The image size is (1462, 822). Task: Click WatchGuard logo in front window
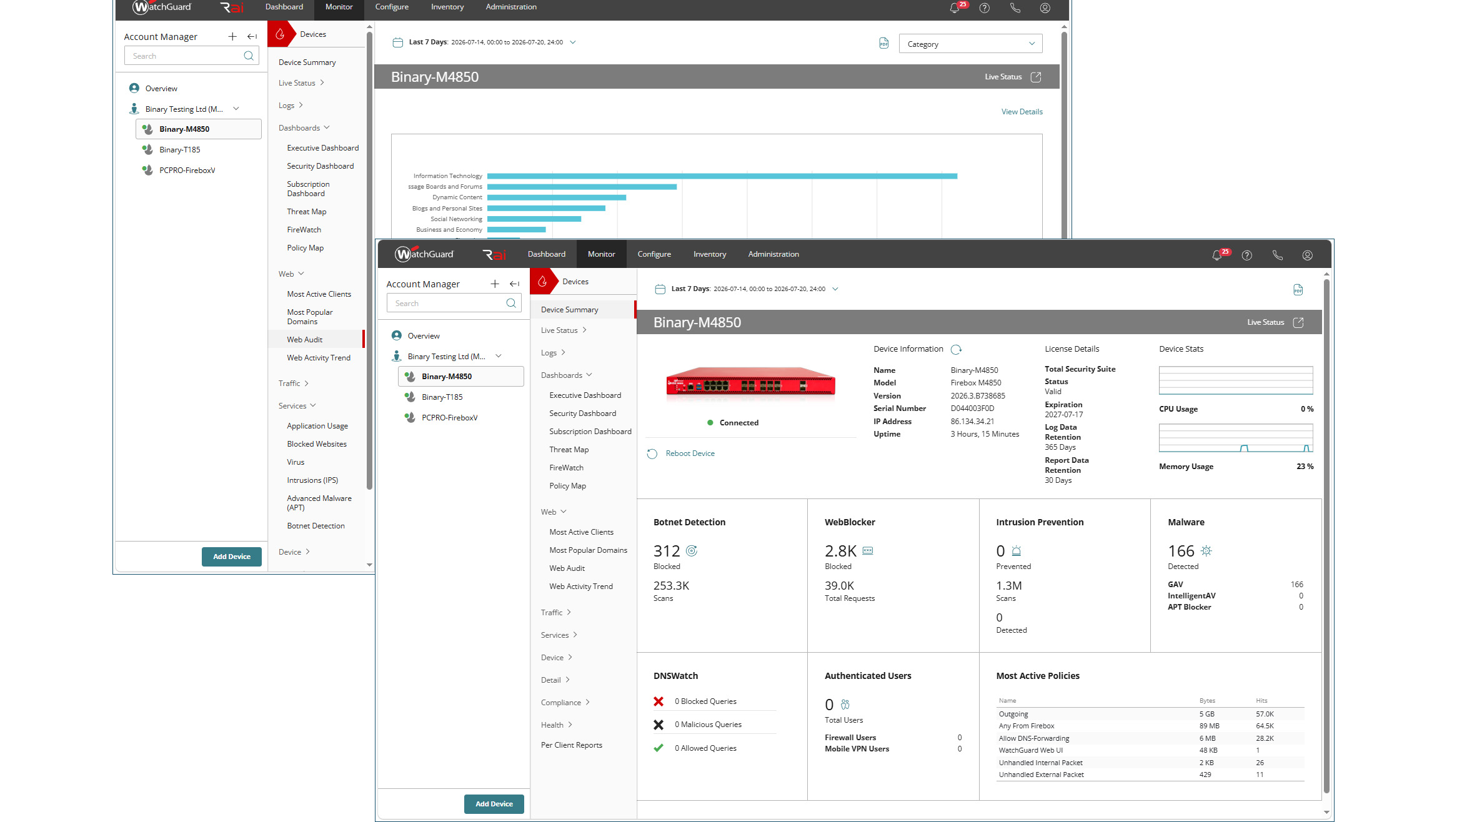click(424, 254)
